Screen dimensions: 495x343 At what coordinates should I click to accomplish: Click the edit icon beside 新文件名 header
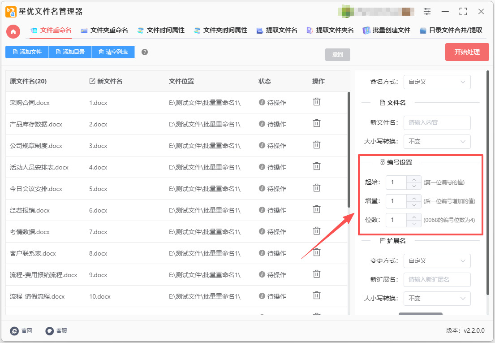(x=92, y=81)
